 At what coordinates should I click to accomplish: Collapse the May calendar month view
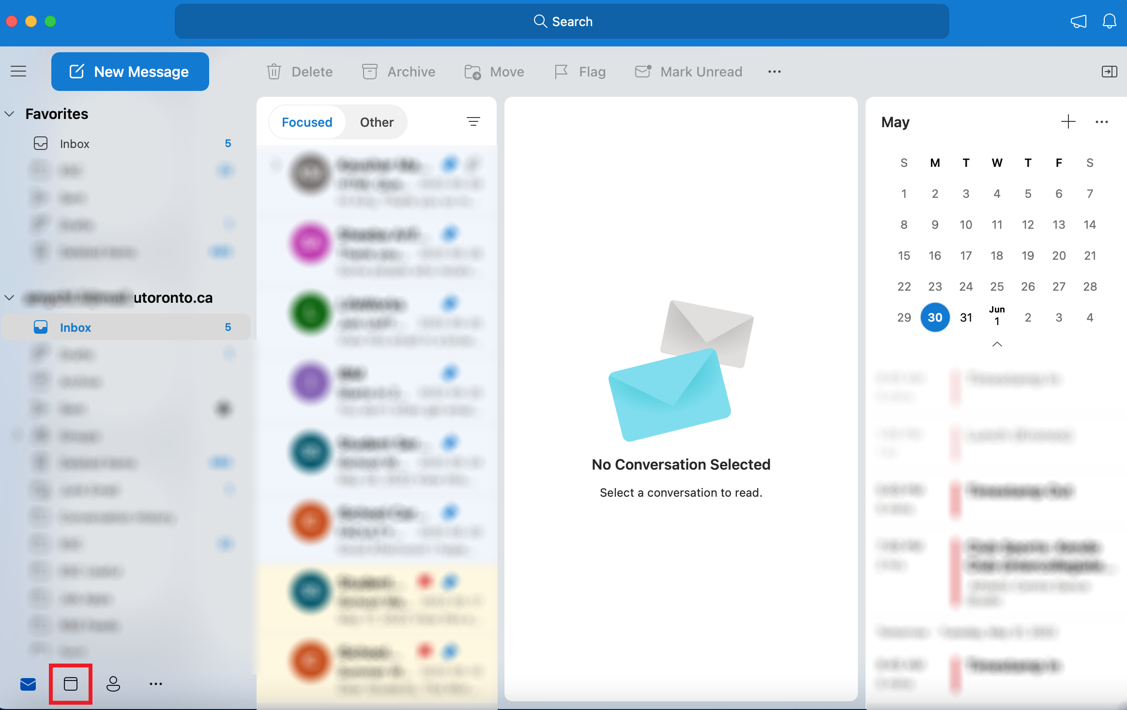click(997, 343)
